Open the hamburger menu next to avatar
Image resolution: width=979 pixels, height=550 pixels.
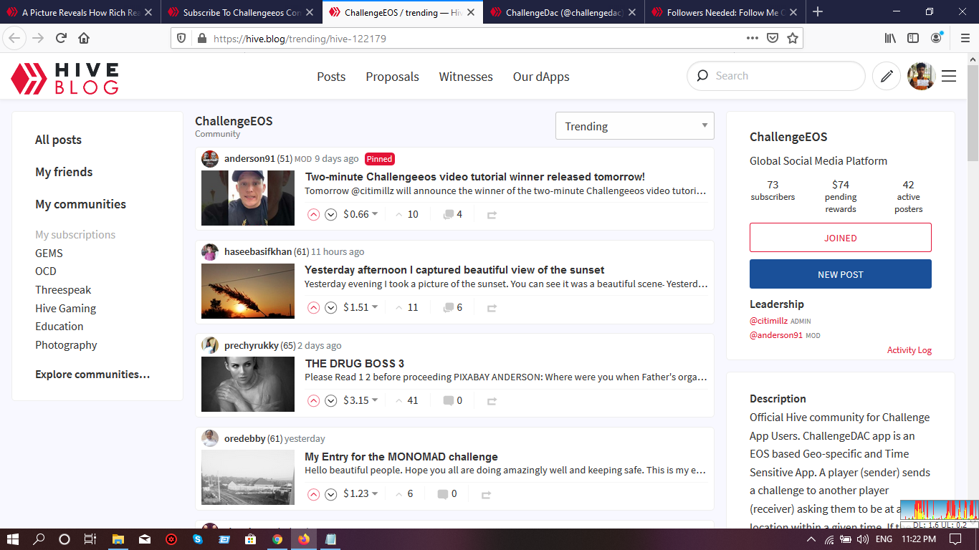(x=949, y=75)
